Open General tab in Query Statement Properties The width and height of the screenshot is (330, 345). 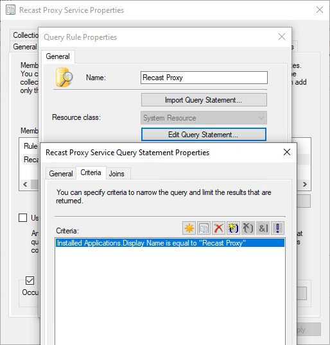61,174
